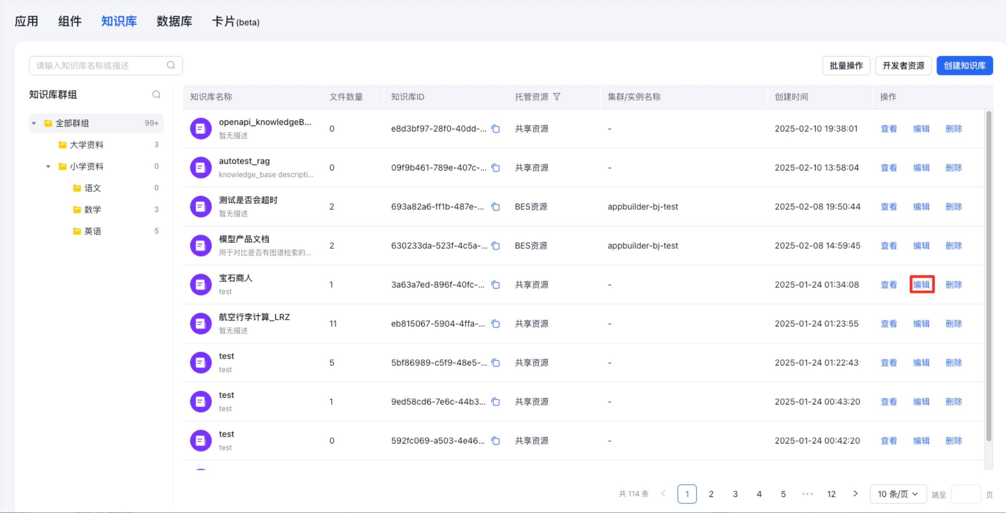Click 编辑 for 宝石商人 row

click(x=921, y=285)
